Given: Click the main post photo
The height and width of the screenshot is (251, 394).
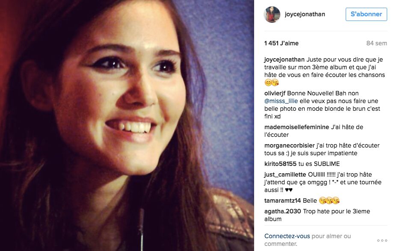Looking at the screenshot, I should (x=127, y=125).
